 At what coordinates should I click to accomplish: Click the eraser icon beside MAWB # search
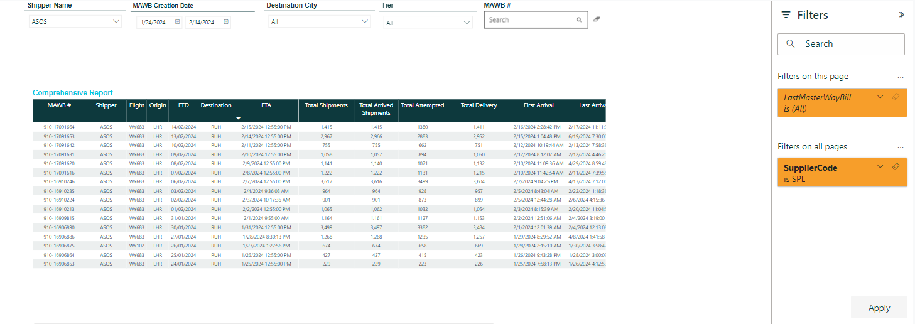pos(597,19)
